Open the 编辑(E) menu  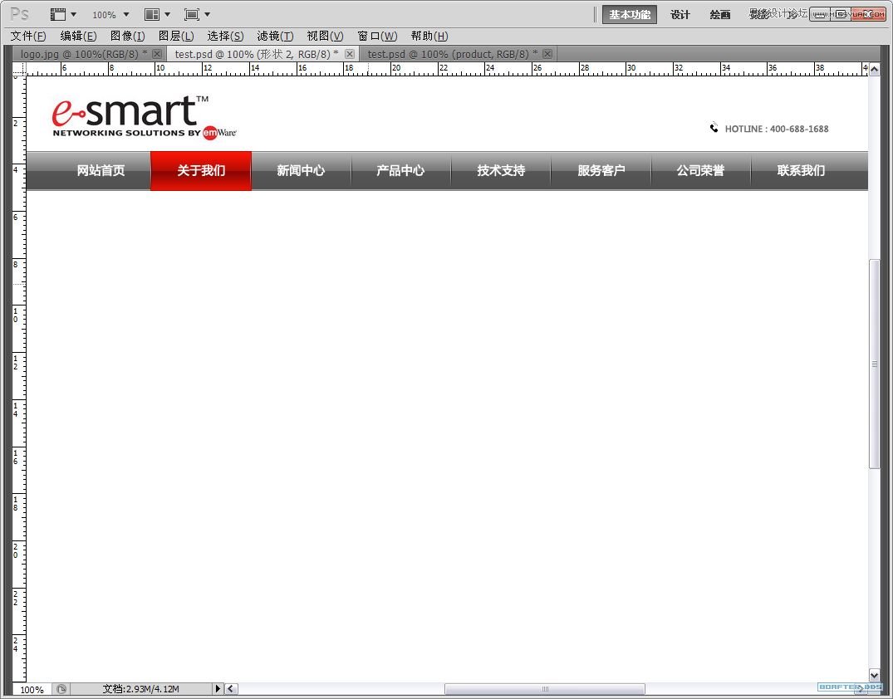(x=78, y=36)
